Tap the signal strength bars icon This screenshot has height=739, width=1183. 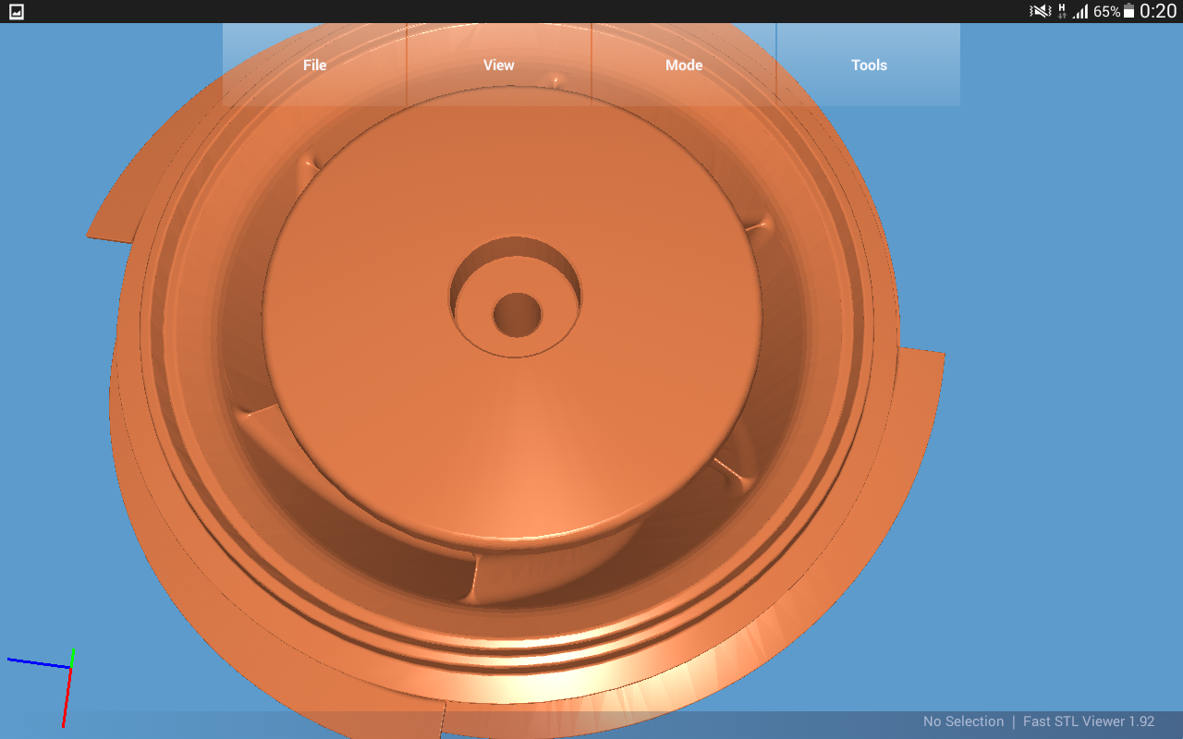click(x=1080, y=11)
